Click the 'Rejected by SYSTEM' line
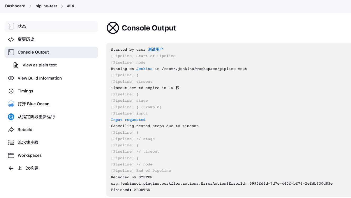This screenshot has width=351, height=198. point(132,177)
